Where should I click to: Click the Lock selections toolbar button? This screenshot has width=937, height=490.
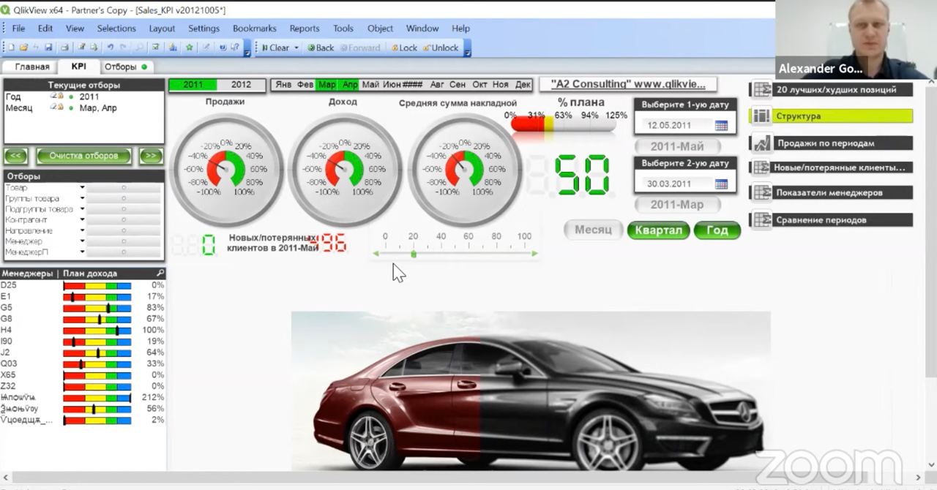coord(404,48)
